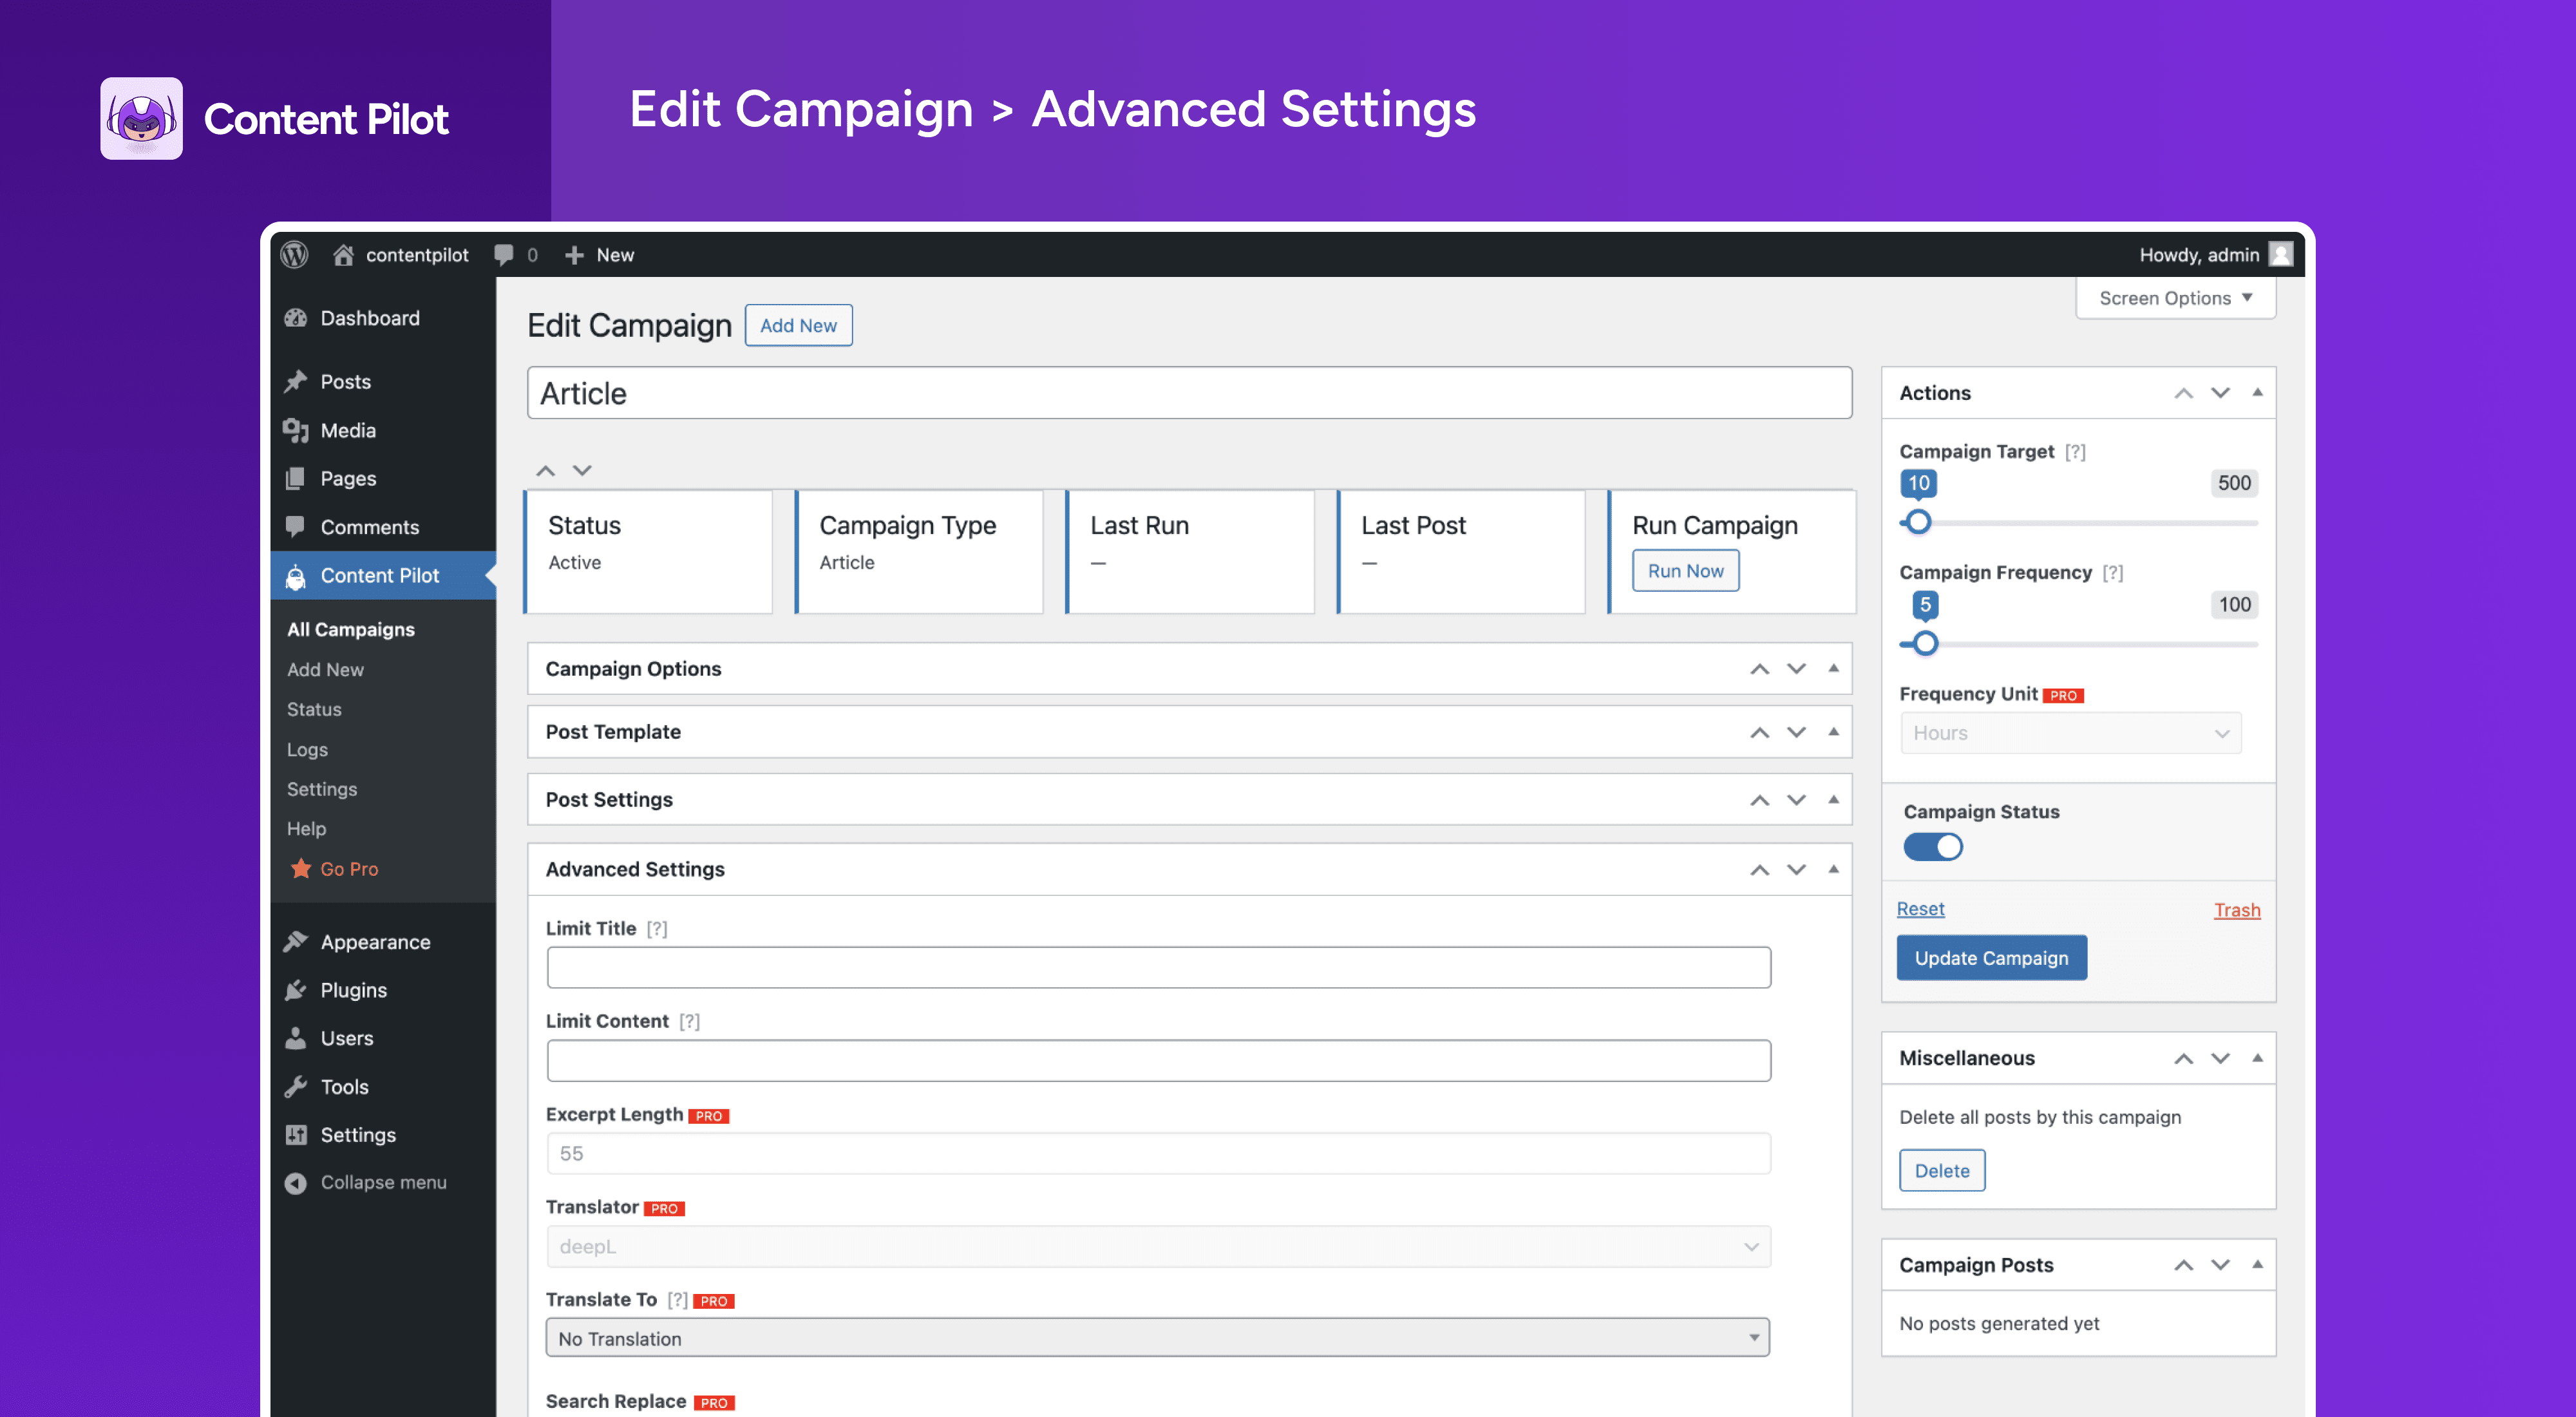Open the Translate To dropdown

[1158, 1338]
